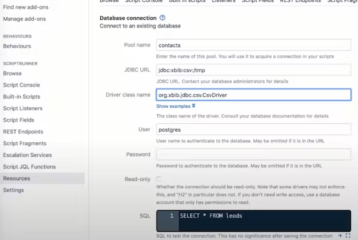Screen dimensions: 358x240
Task: Expand SQL editor to fullscreen icon
Action: pos(348,236)
